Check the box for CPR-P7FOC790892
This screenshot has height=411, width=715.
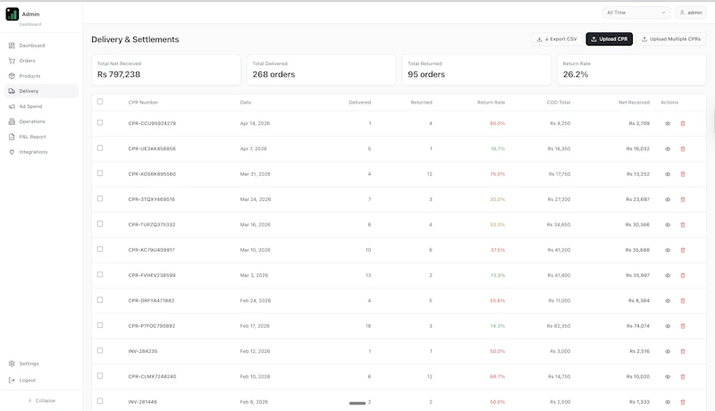click(x=100, y=325)
